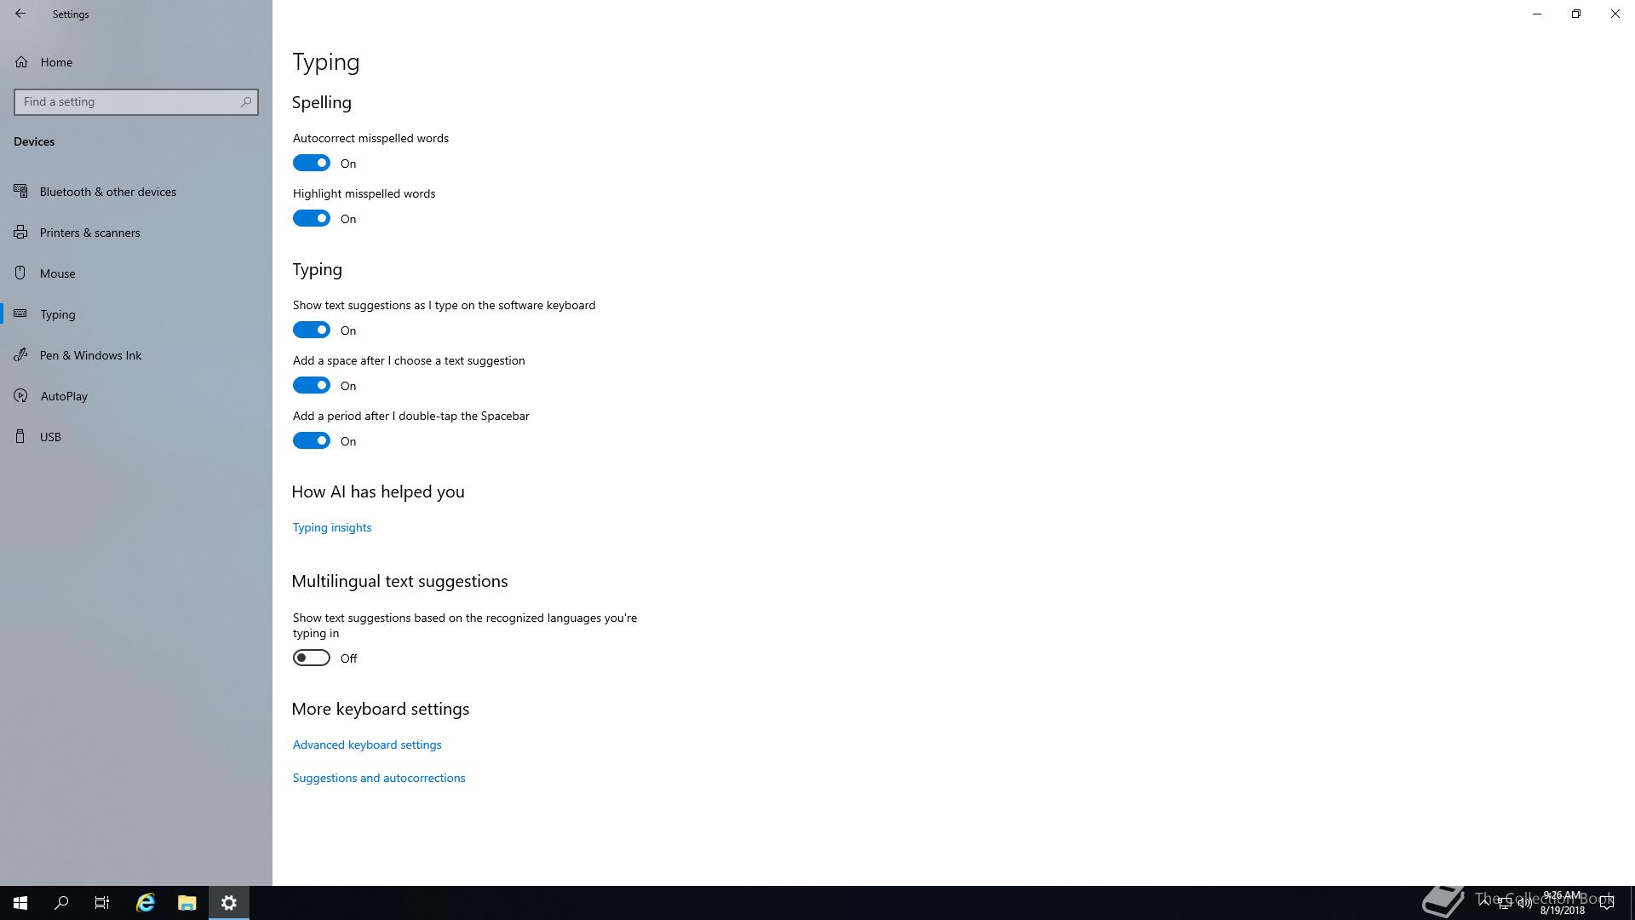Enable multilingual text suggestions toggle
The height and width of the screenshot is (920, 1635).
(x=312, y=658)
